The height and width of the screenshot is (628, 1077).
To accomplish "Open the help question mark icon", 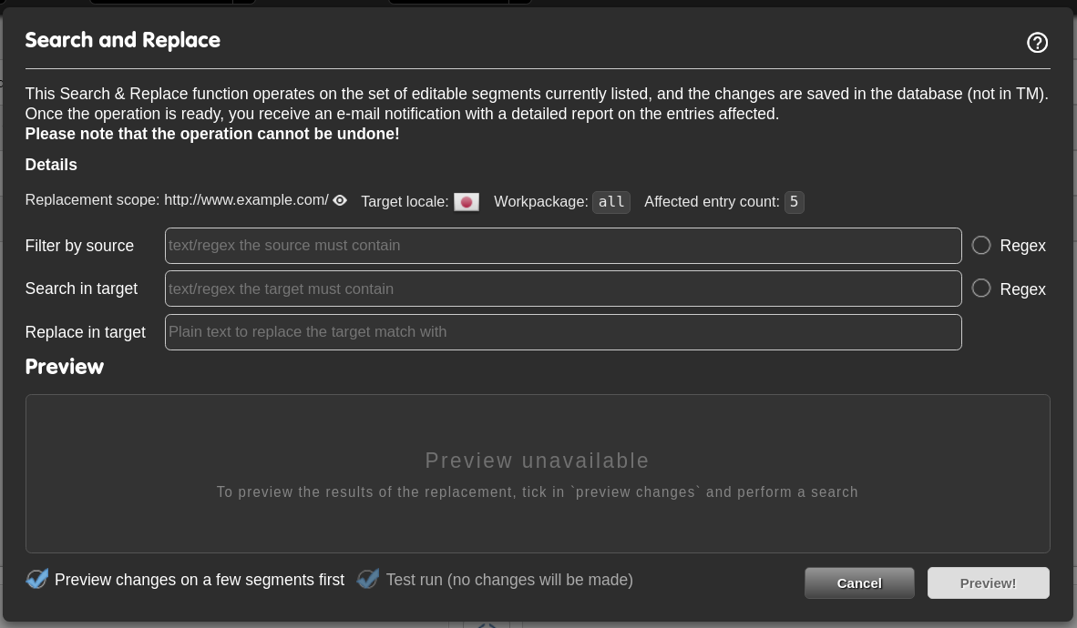I will 1037,43.
